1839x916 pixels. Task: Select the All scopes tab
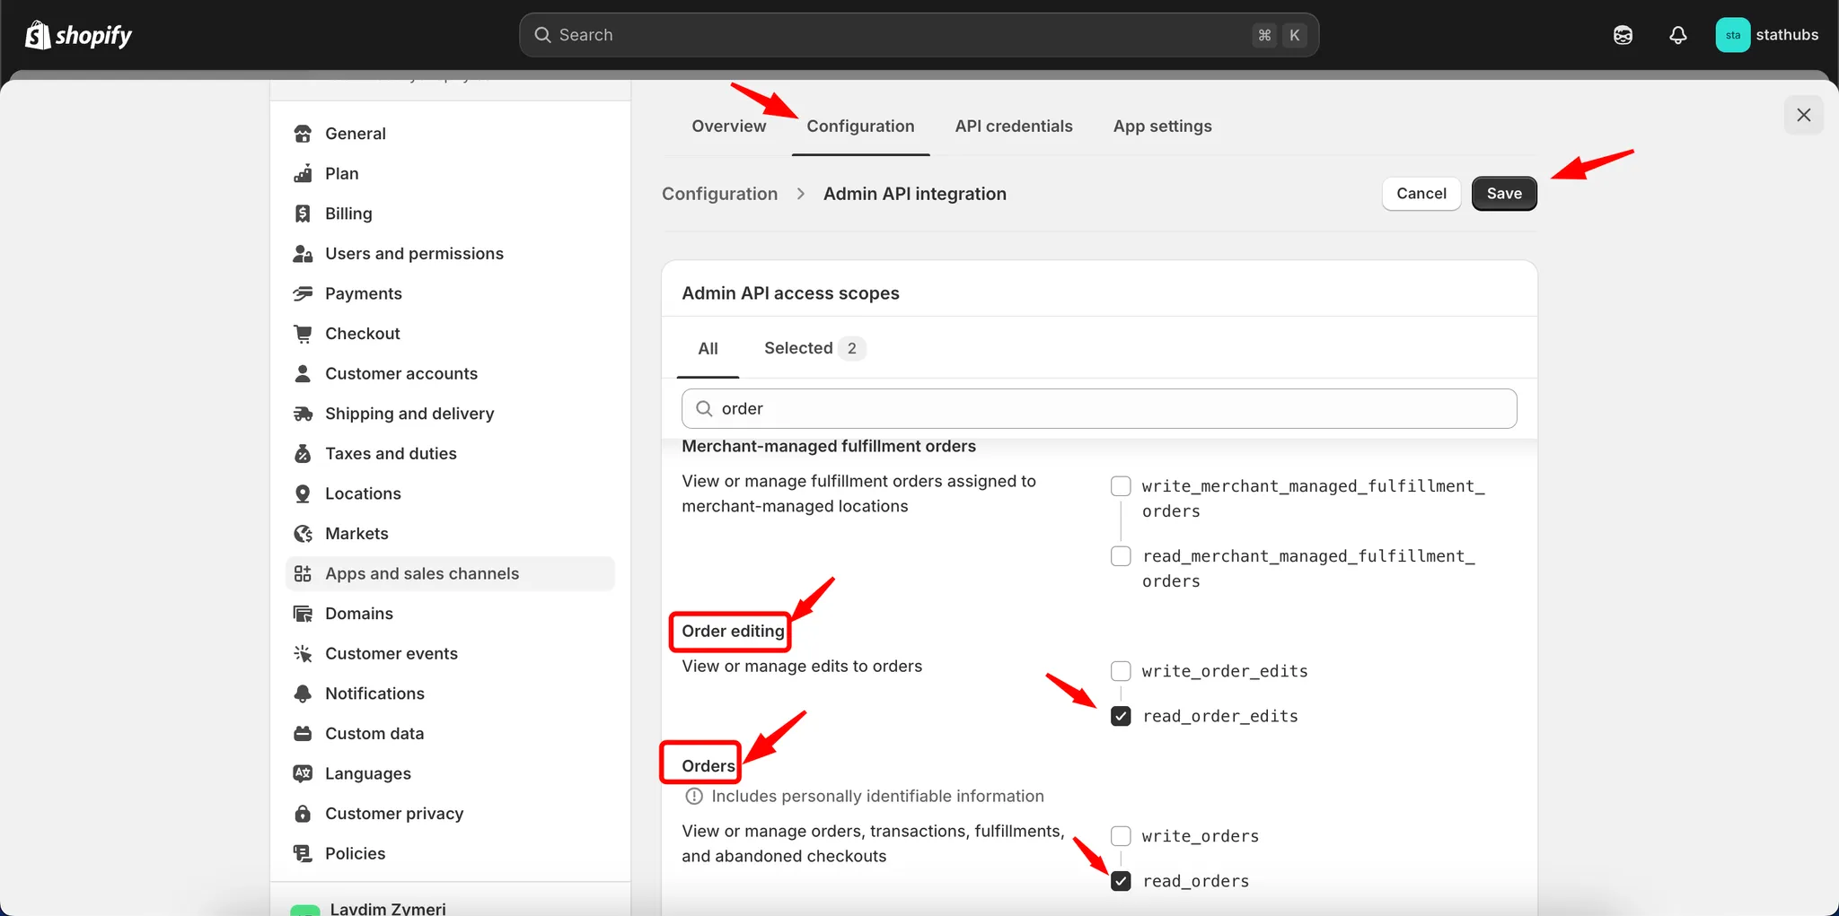pos(708,348)
